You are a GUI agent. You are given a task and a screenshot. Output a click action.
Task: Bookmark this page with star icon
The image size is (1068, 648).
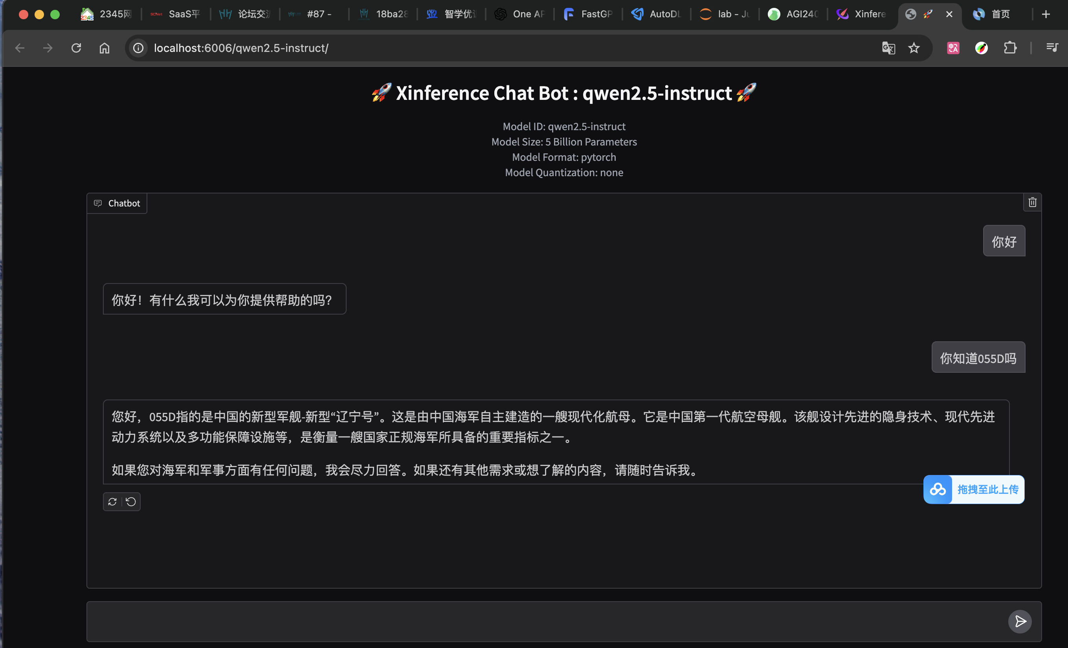click(914, 48)
